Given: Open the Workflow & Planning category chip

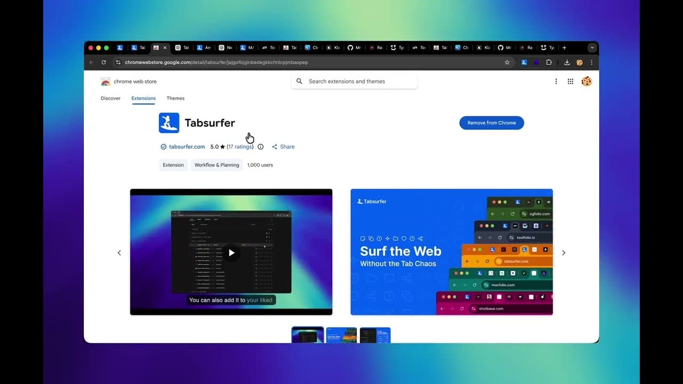Looking at the screenshot, I should 217,165.
